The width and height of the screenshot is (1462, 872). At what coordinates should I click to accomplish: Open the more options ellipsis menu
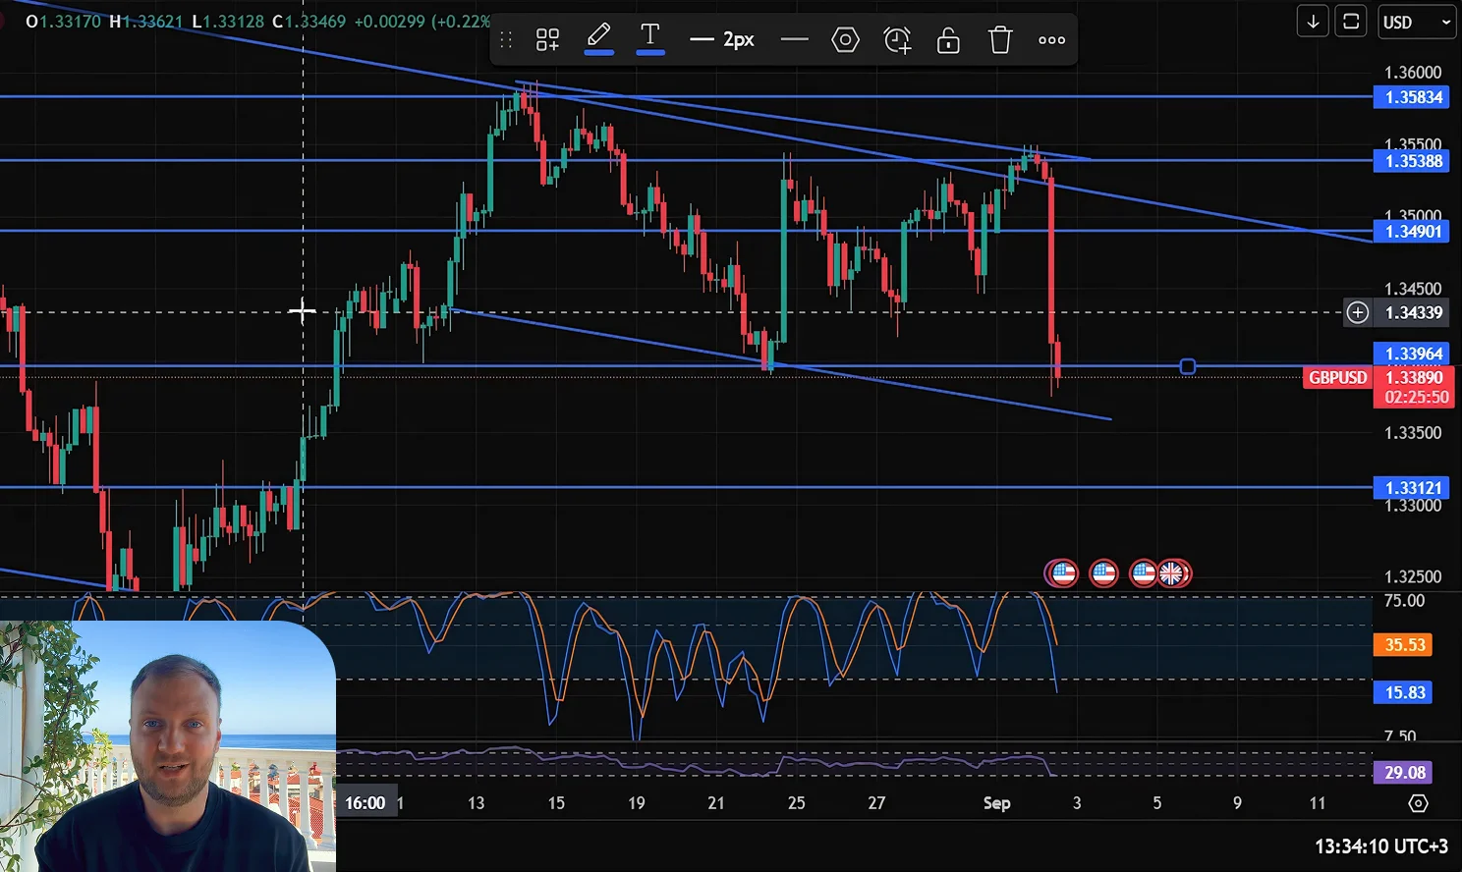tap(1051, 40)
